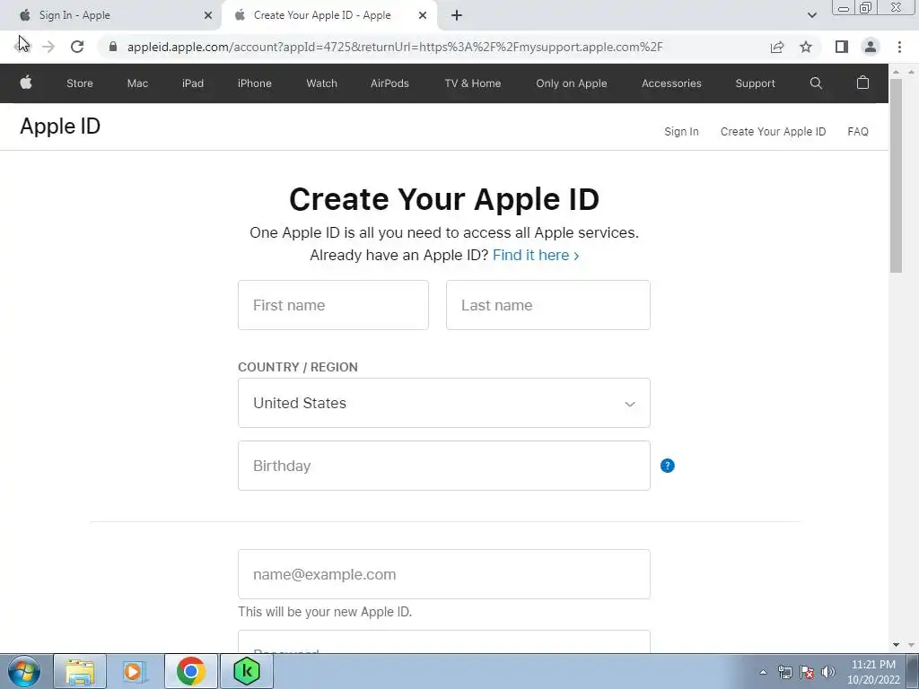Open the tab search chevron in Chrome
This screenshot has height=689, width=919.
click(x=811, y=15)
